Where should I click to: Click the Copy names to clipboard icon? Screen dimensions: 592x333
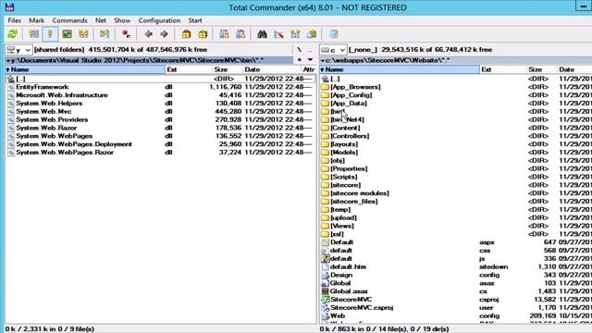coord(312,34)
